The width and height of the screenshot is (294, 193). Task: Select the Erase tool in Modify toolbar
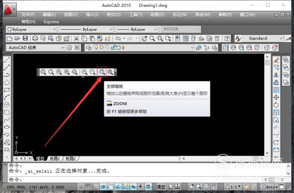(276, 60)
